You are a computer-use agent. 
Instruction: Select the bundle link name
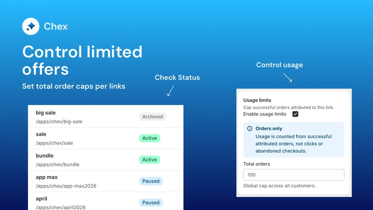[44, 155]
